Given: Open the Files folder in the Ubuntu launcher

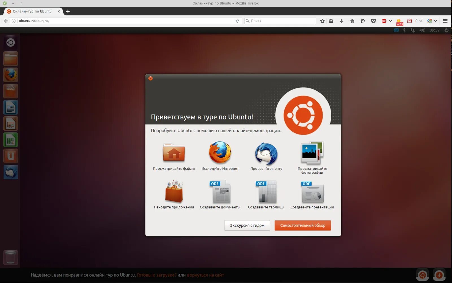Looking at the screenshot, I should click(11, 59).
